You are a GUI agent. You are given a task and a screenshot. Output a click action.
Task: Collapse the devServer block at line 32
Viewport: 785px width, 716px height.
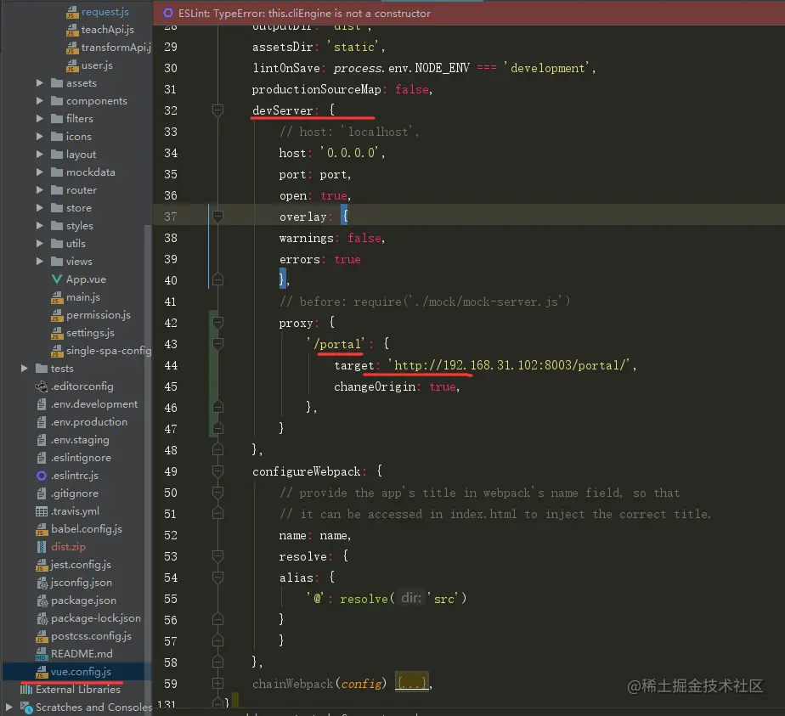pyautogui.click(x=217, y=109)
